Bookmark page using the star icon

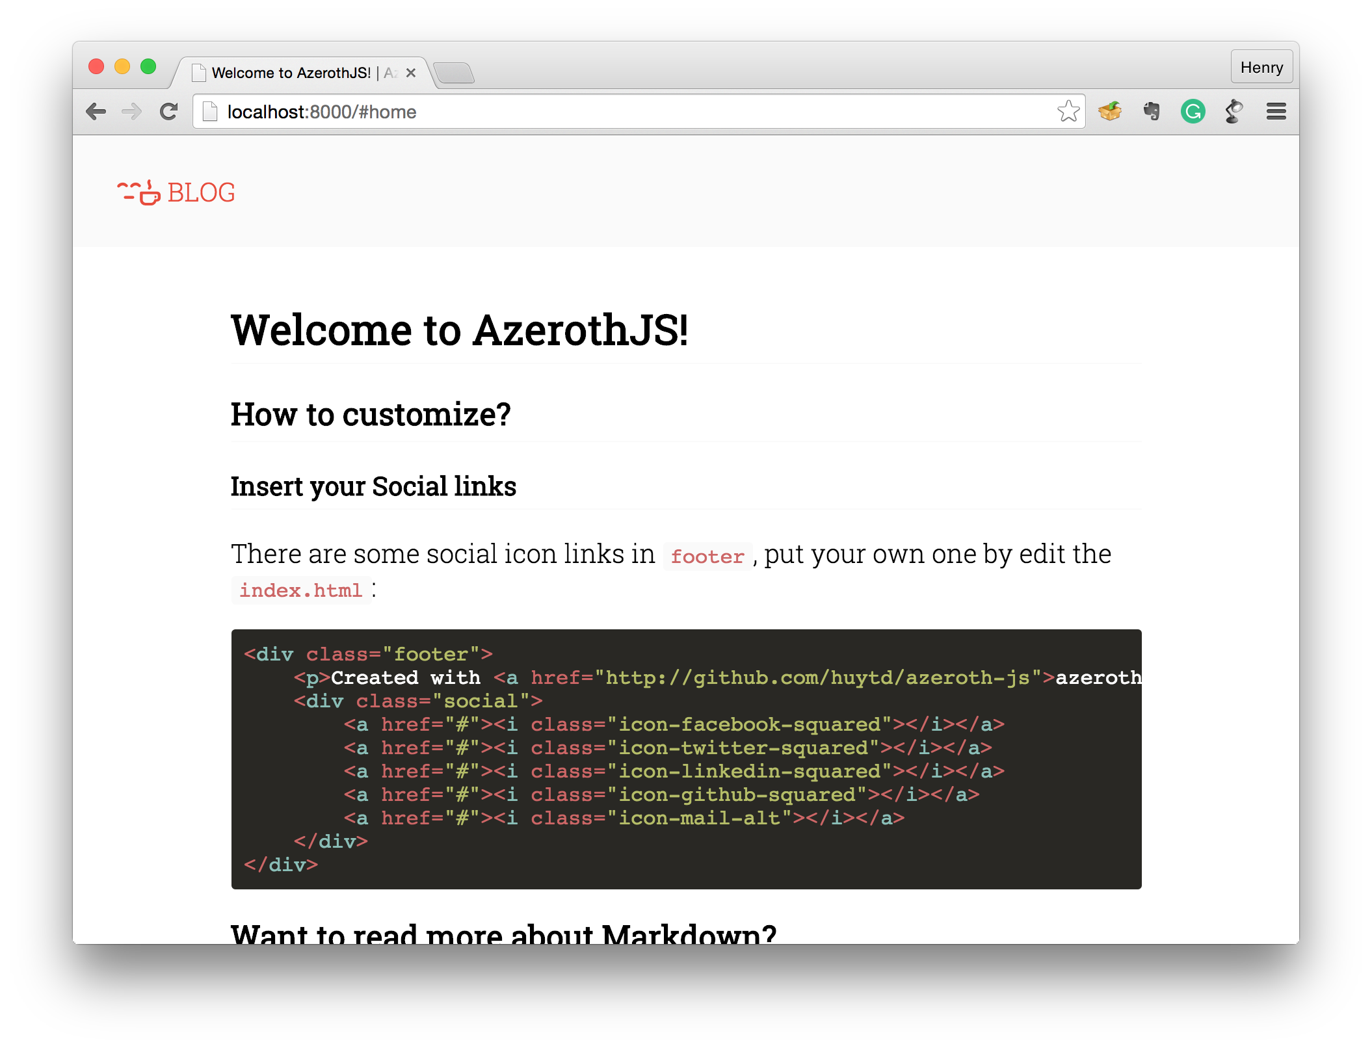(1068, 112)
